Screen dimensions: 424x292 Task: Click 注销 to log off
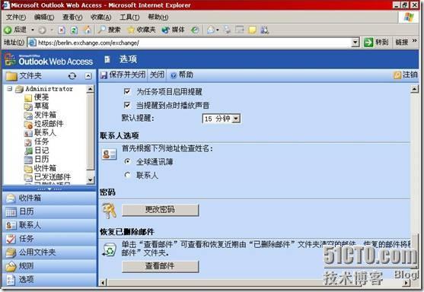[x=405, y=75]
